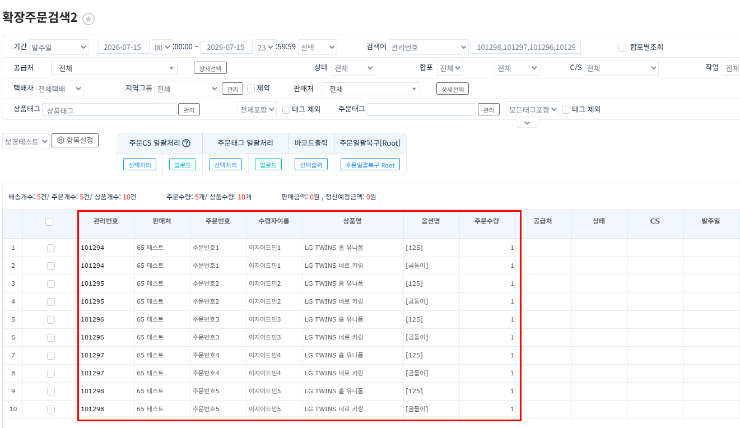Expand the collapsed search filter chevron
740x428 pixels.
(x=527, y=123)
